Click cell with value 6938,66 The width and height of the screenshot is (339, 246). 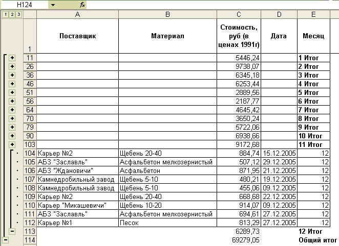point(239,136)
